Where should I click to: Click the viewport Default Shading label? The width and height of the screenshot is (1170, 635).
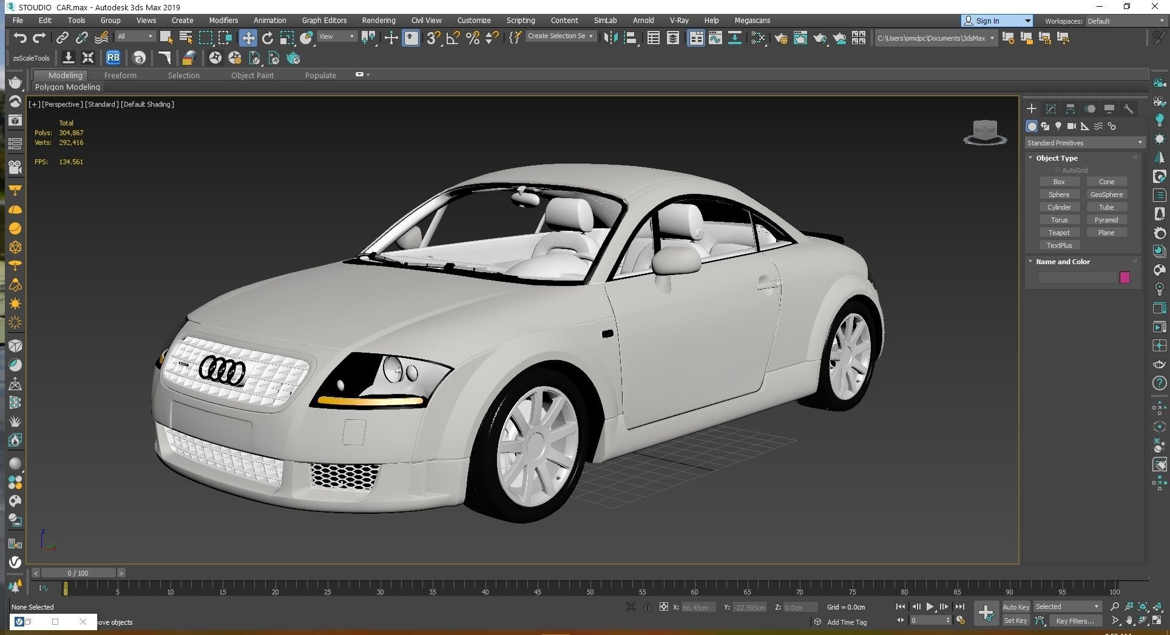(147, 104)
